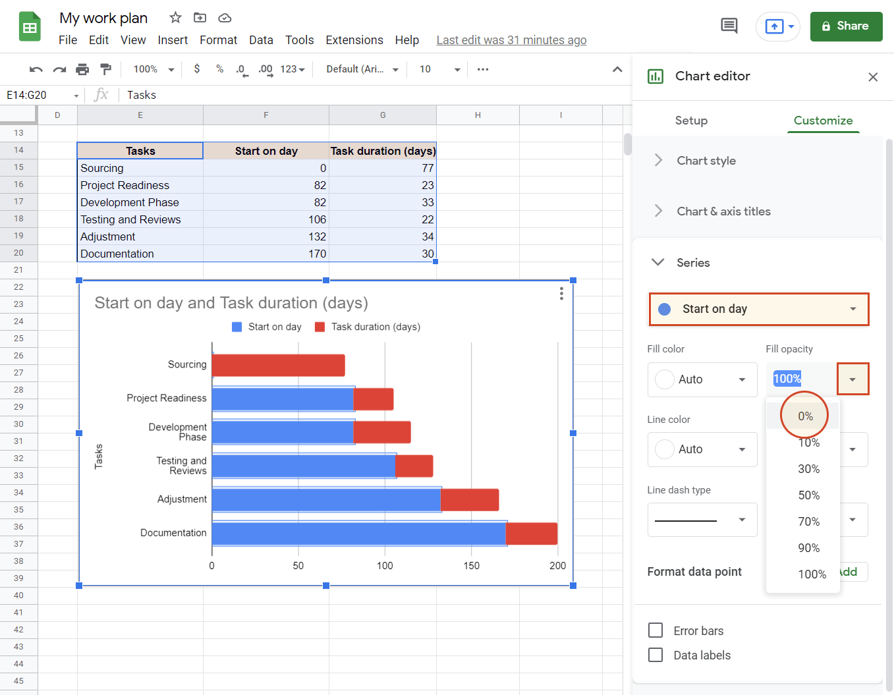Click the Undo icon
Viewport: 894px width, 695px height.
click(x=35, y=69)
